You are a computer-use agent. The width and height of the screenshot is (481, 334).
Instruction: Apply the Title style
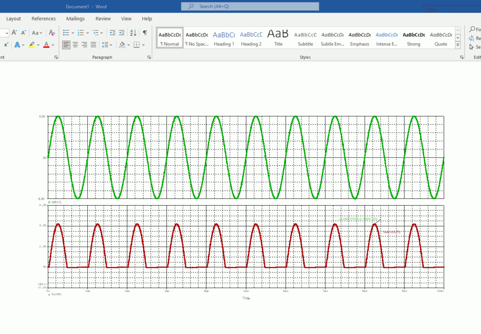278,38
